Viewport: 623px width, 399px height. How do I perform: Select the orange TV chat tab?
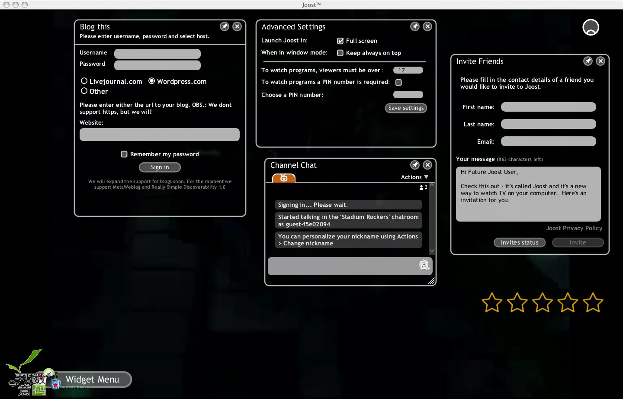[x=284, y=178]
